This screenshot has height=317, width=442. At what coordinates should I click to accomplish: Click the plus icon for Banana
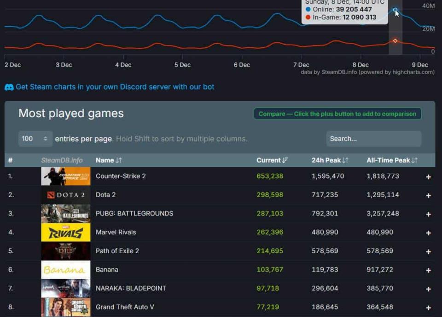click(x=428, y=271)
